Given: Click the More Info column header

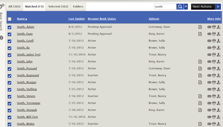Looking at the screenshot, I should pos(214,19).
